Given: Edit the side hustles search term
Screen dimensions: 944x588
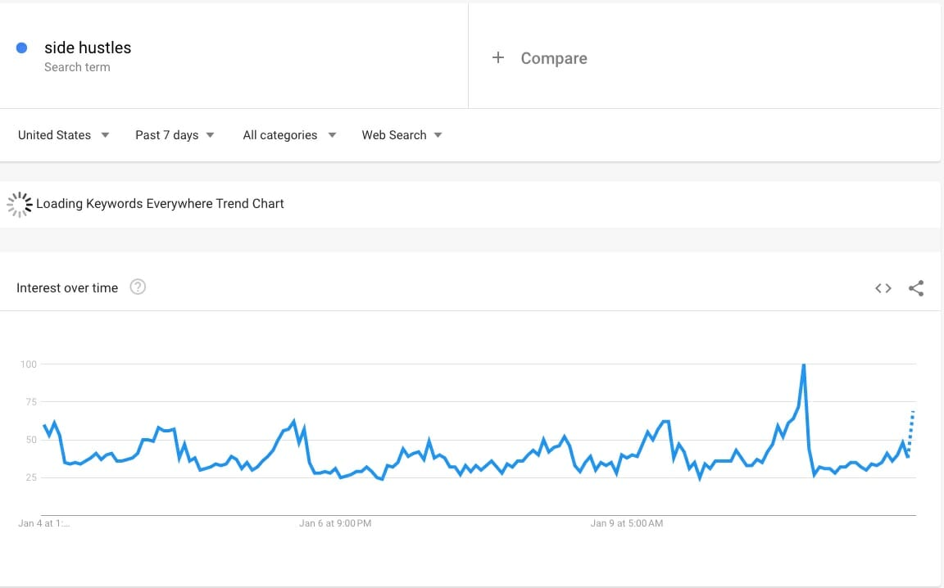Looking at the screenshot, I should (88, 48).
